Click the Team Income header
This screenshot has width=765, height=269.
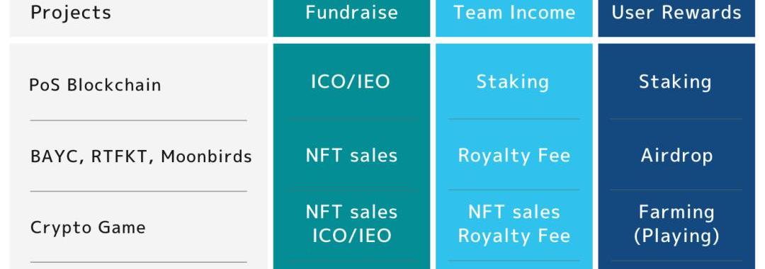coord(514,13)
